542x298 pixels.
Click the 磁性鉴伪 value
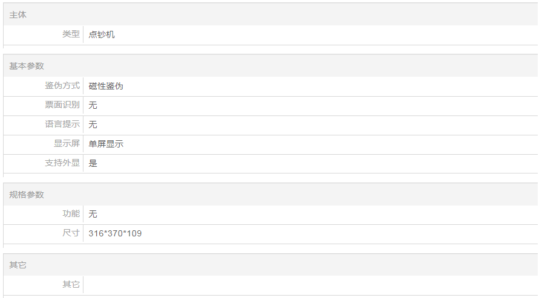click(106, 86)
